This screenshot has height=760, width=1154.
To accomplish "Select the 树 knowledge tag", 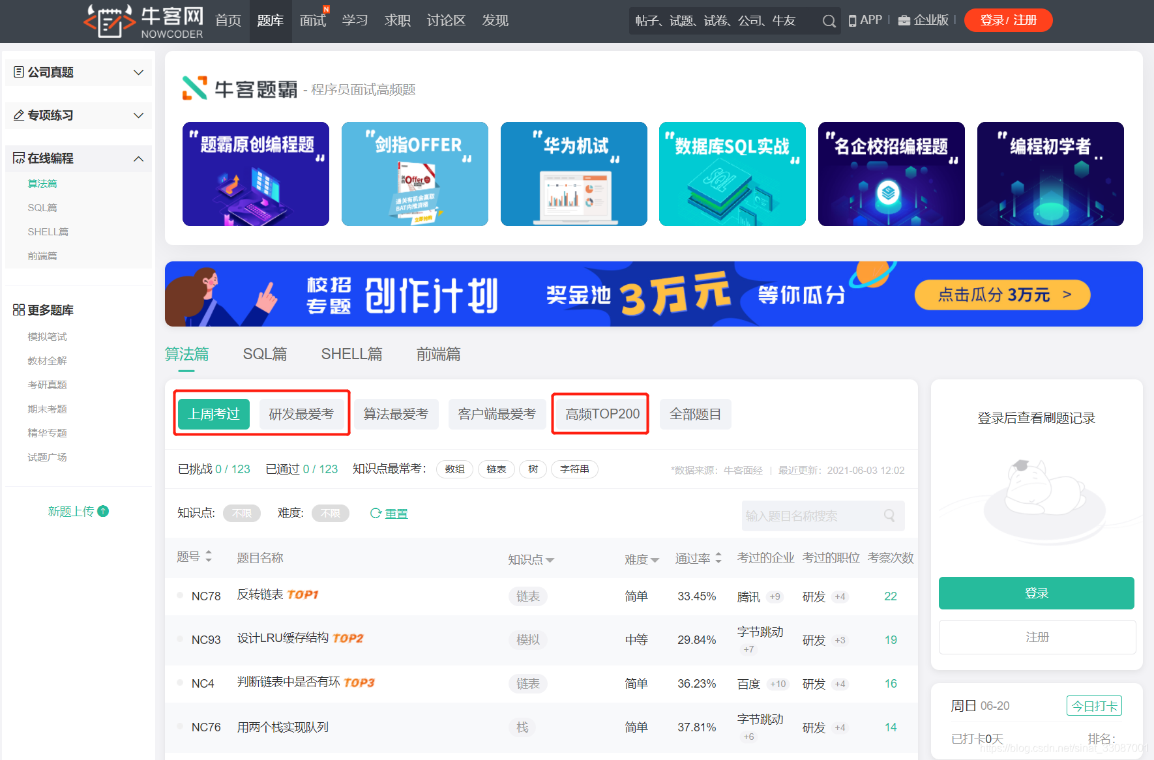I will point(533,469).
